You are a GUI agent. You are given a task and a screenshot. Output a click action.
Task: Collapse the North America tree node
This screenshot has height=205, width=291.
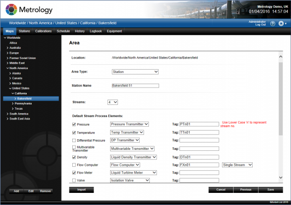click(x=8, y=68)
